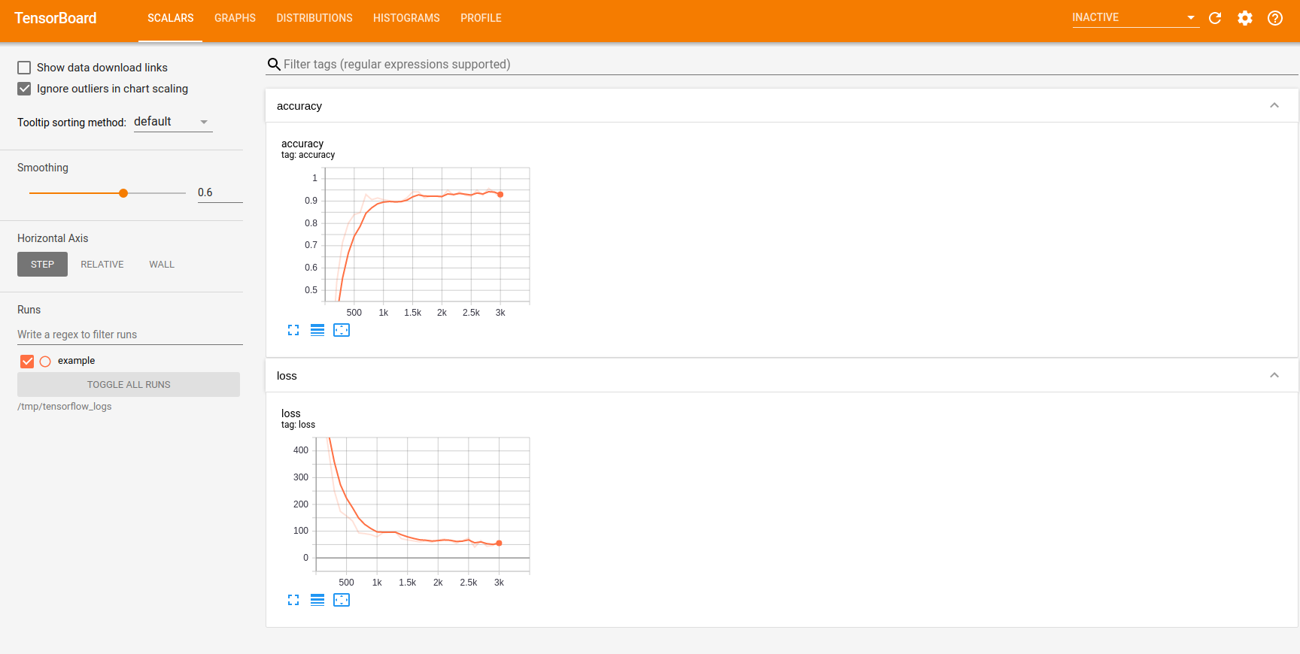
Task: Switch to the GRAPHS tab
Action: click(235, 18)
